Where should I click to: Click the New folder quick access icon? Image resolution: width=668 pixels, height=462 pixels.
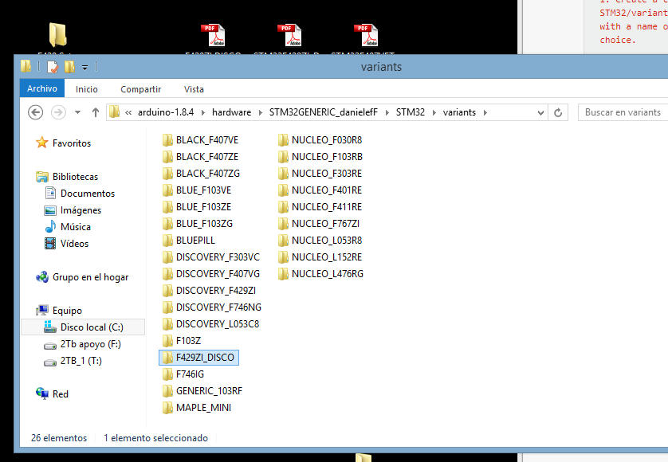tap(69, 67)
